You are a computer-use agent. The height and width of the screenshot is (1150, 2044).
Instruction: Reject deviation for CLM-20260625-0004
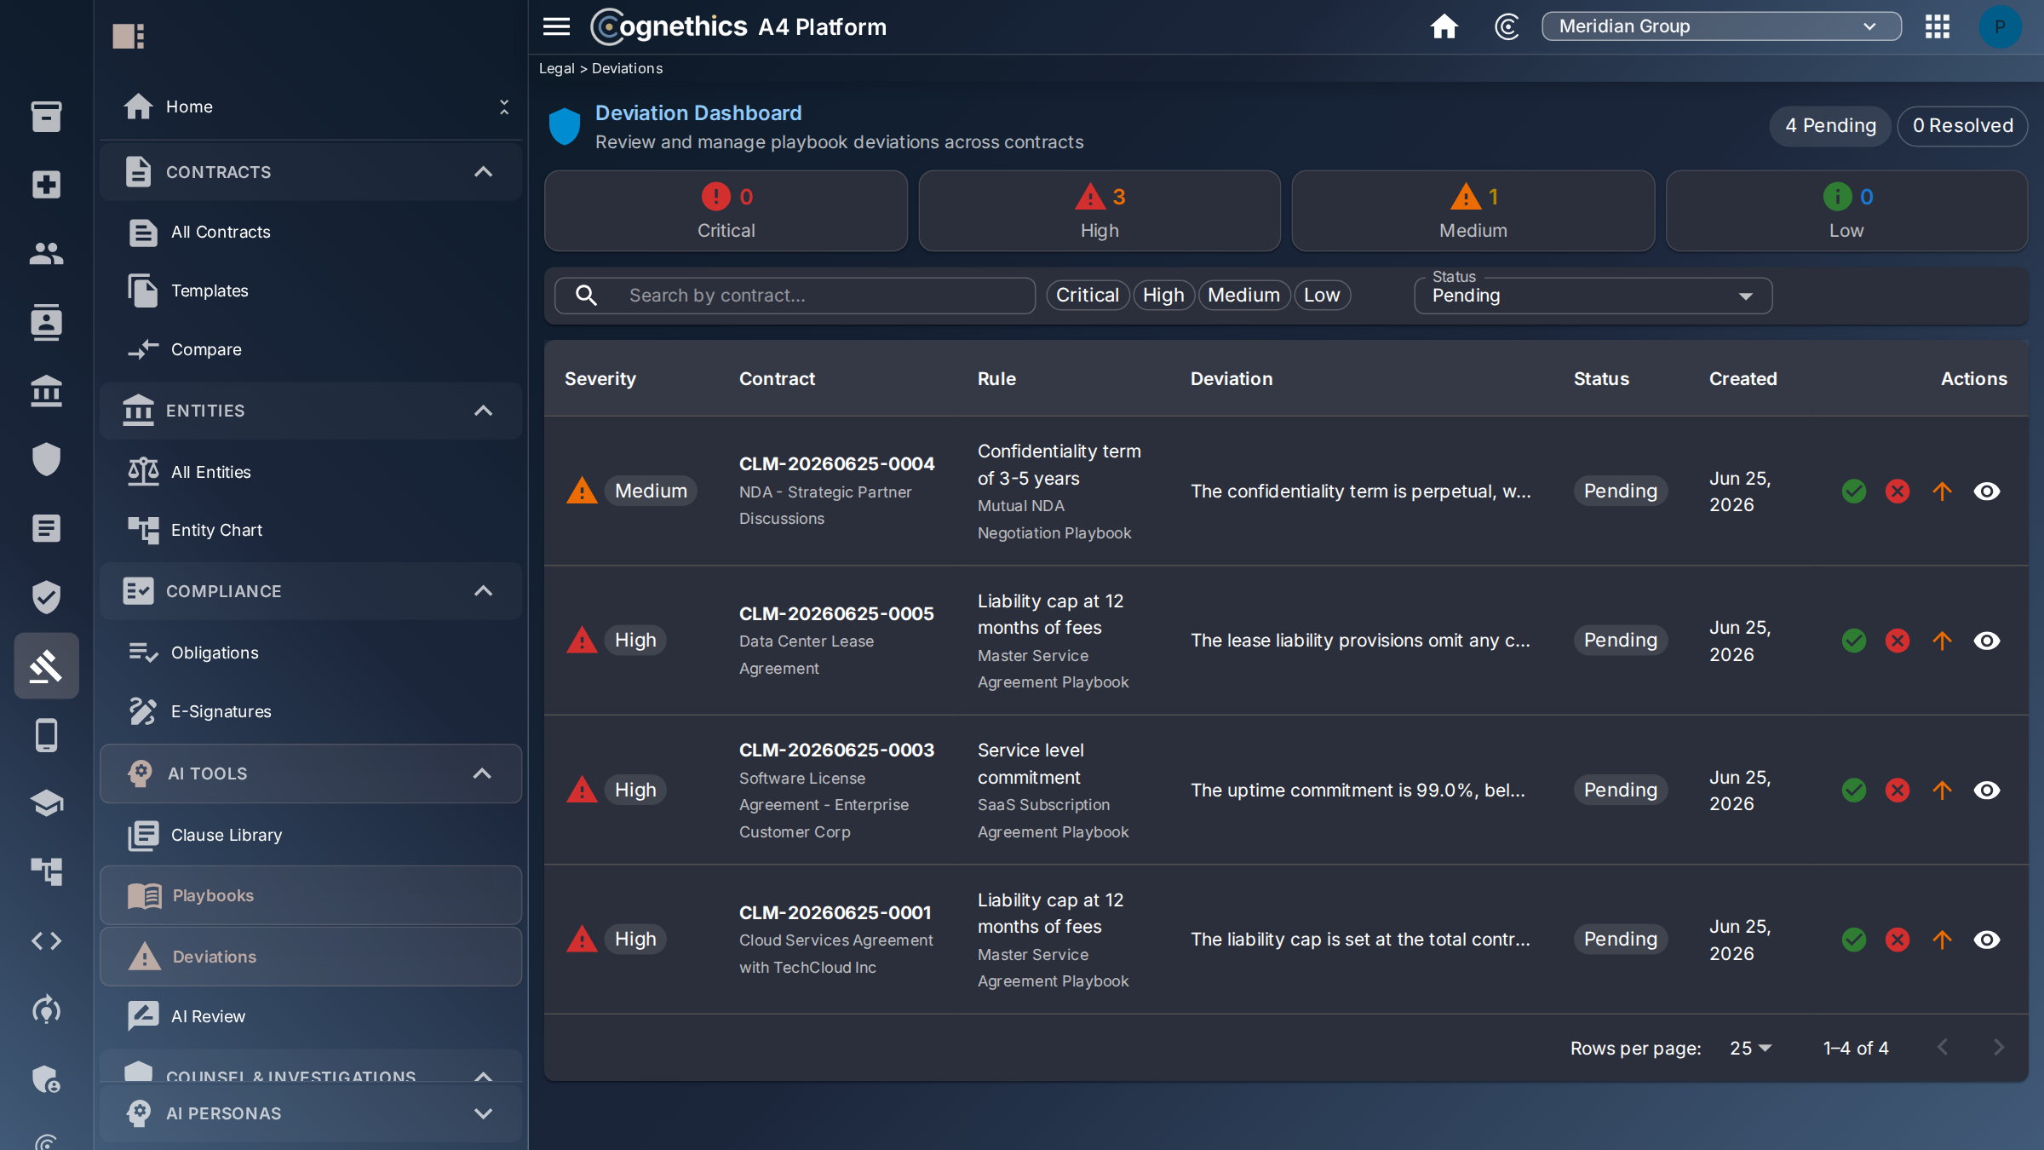(1898, 492)
